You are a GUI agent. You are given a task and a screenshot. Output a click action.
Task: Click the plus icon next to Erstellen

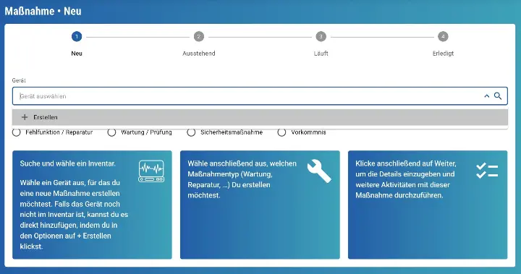click(25, 117)
